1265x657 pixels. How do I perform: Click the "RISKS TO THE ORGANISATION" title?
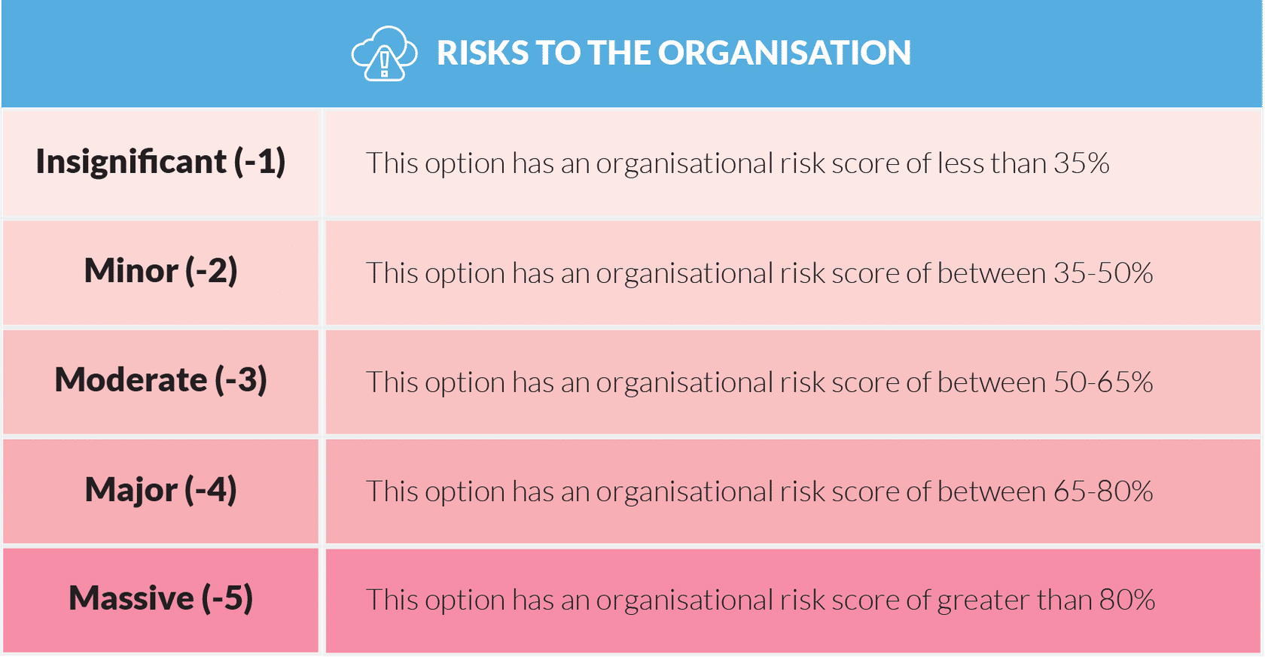(673, 53)
